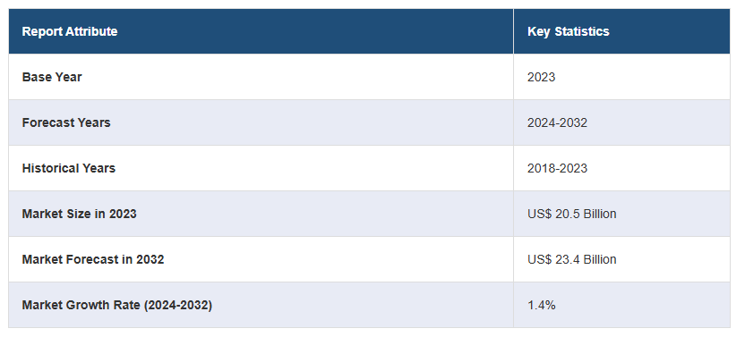This screenshot has width=745, height=337.
Task: Click the US$ 20.5 Billion value
Action: [x=572, y=214]
